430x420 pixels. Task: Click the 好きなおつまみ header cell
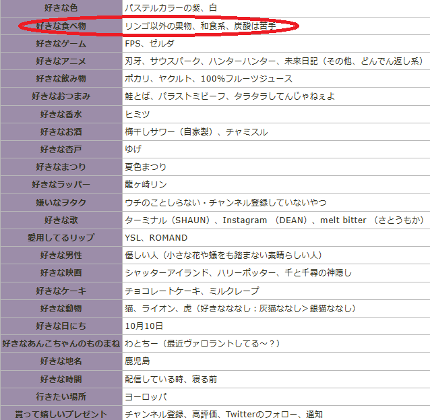(x=61, y=96)
